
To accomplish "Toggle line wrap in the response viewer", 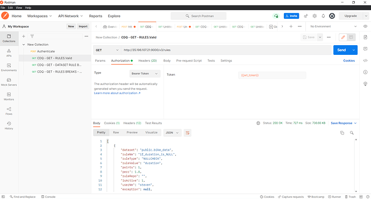I will pos(188,133).
